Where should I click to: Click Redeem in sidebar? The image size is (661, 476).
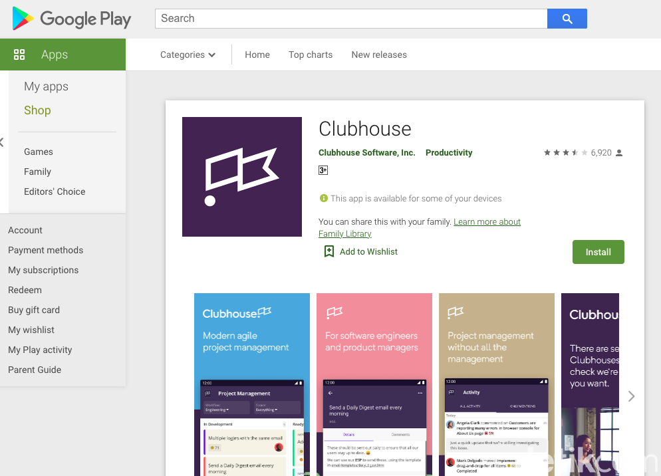coord(25,290)
